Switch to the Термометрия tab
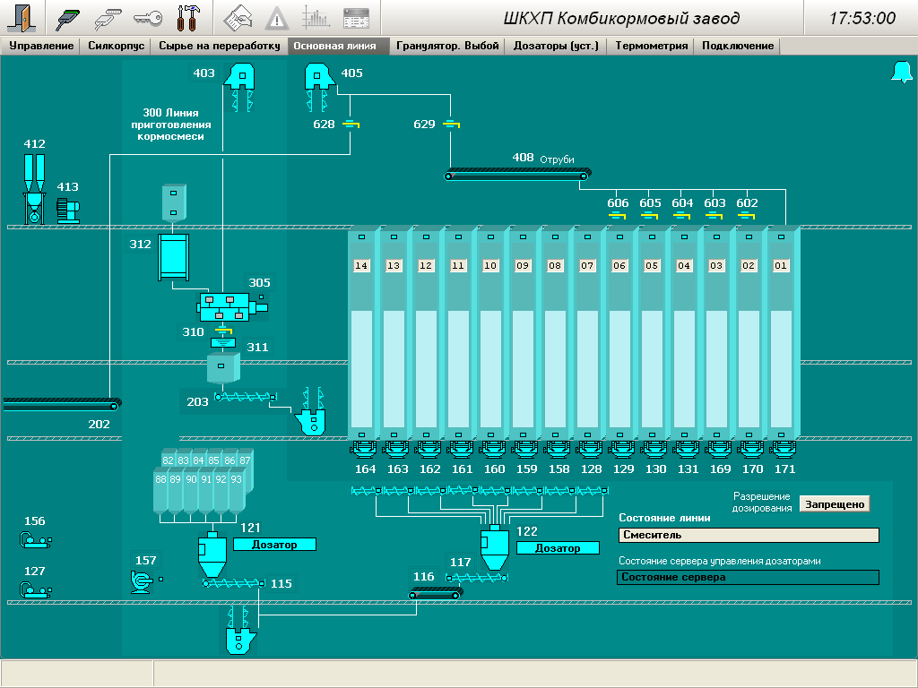918x688 pixels. coord(651,46)
